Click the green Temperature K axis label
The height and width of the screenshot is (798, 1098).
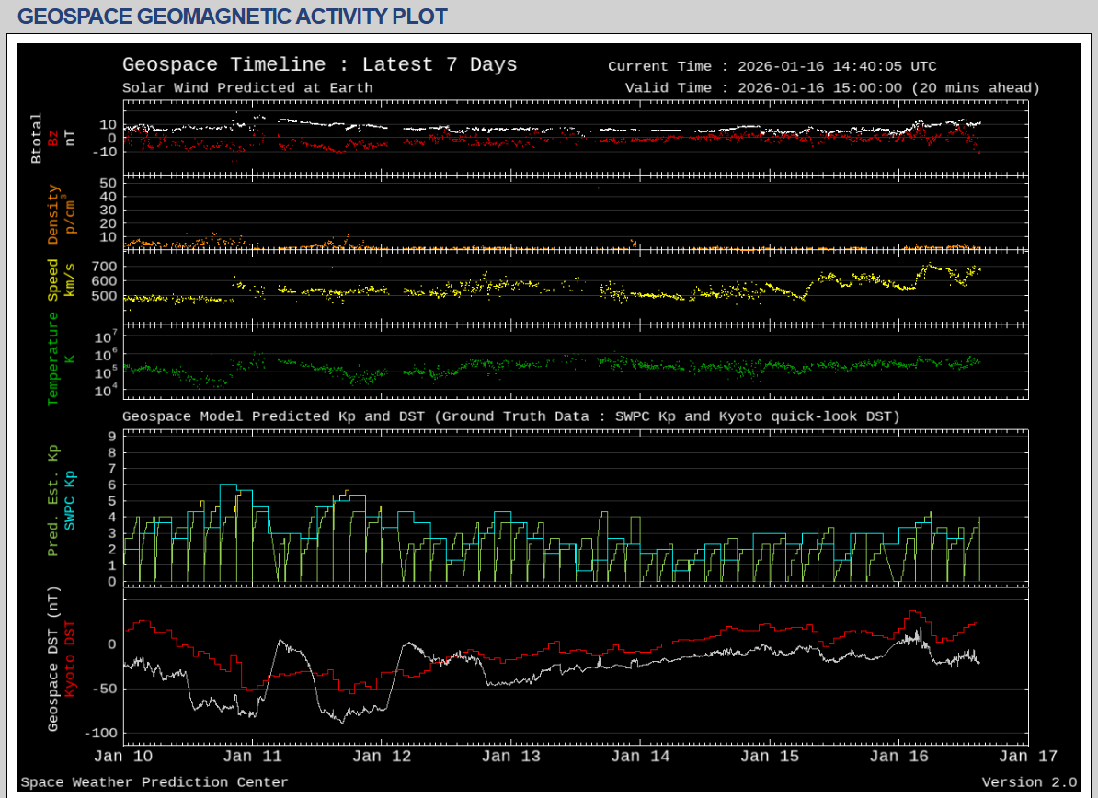tap(52, 359)
